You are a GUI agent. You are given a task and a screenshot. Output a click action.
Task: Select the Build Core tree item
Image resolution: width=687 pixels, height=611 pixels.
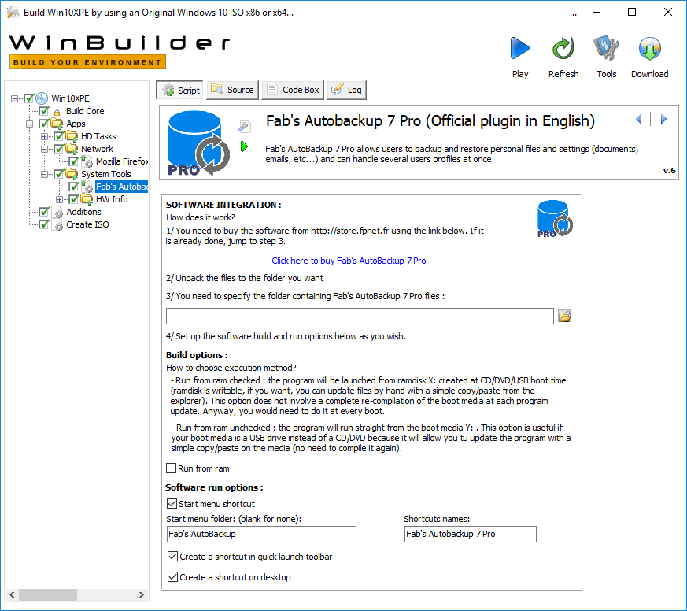click(x=85, y=111)
